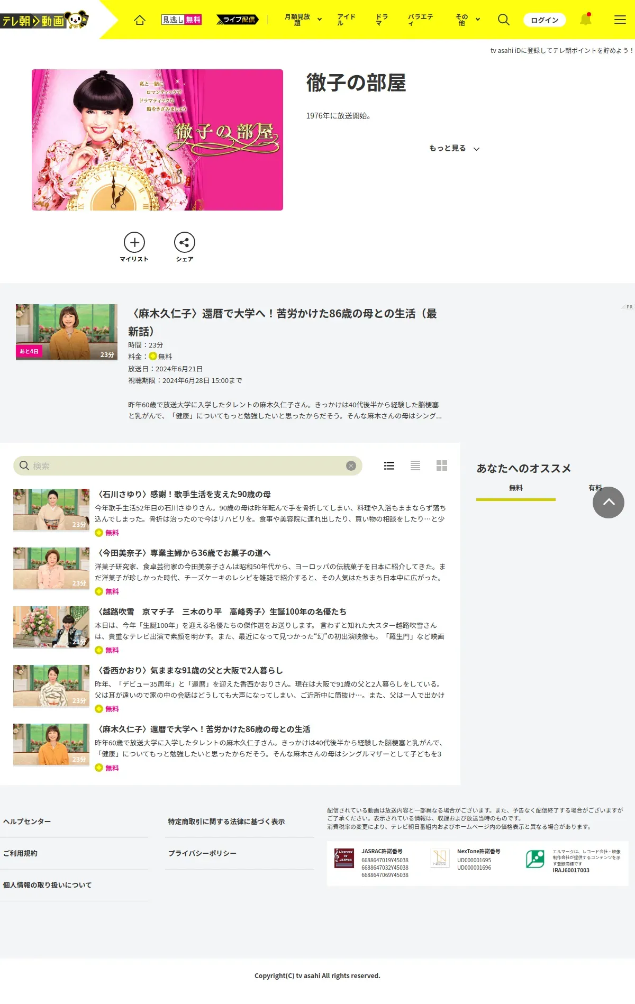The width and height of the screenshot is (635, 1004).
Task: Open 〈今田美奈子〉専業主婦 episode title
Action: 183,553
